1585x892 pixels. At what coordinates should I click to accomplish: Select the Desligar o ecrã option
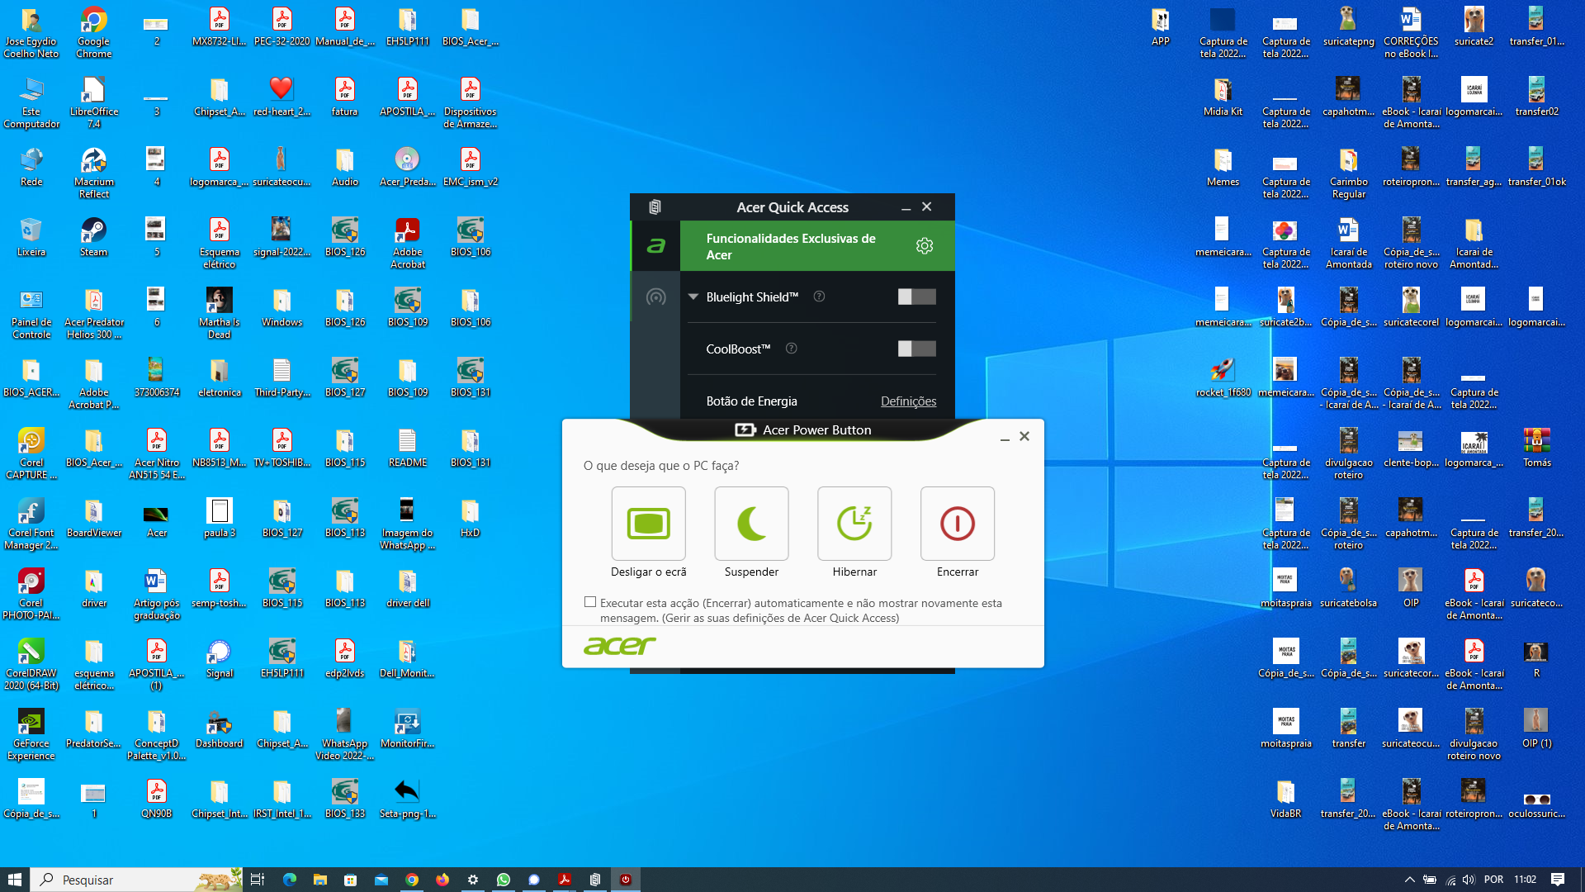tap(649, 524)
